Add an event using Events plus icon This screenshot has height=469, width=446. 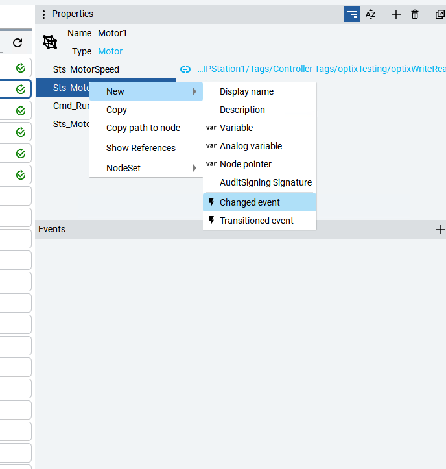[x=440, y=230]
